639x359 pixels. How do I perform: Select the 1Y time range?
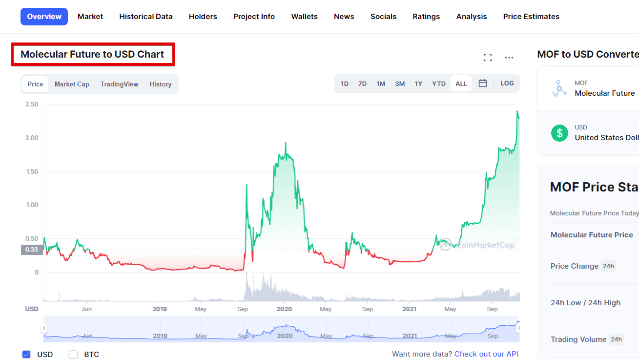[418, 84]
